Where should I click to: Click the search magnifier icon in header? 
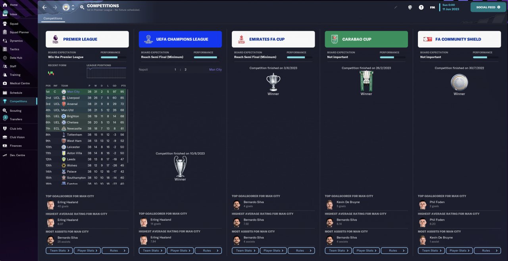[x=82, y=7]
